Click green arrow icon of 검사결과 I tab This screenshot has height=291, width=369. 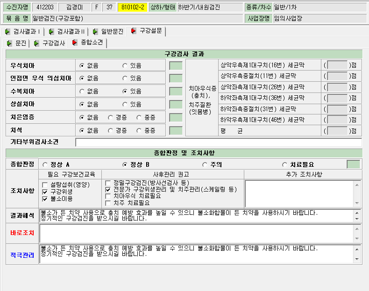pos(8,31)
